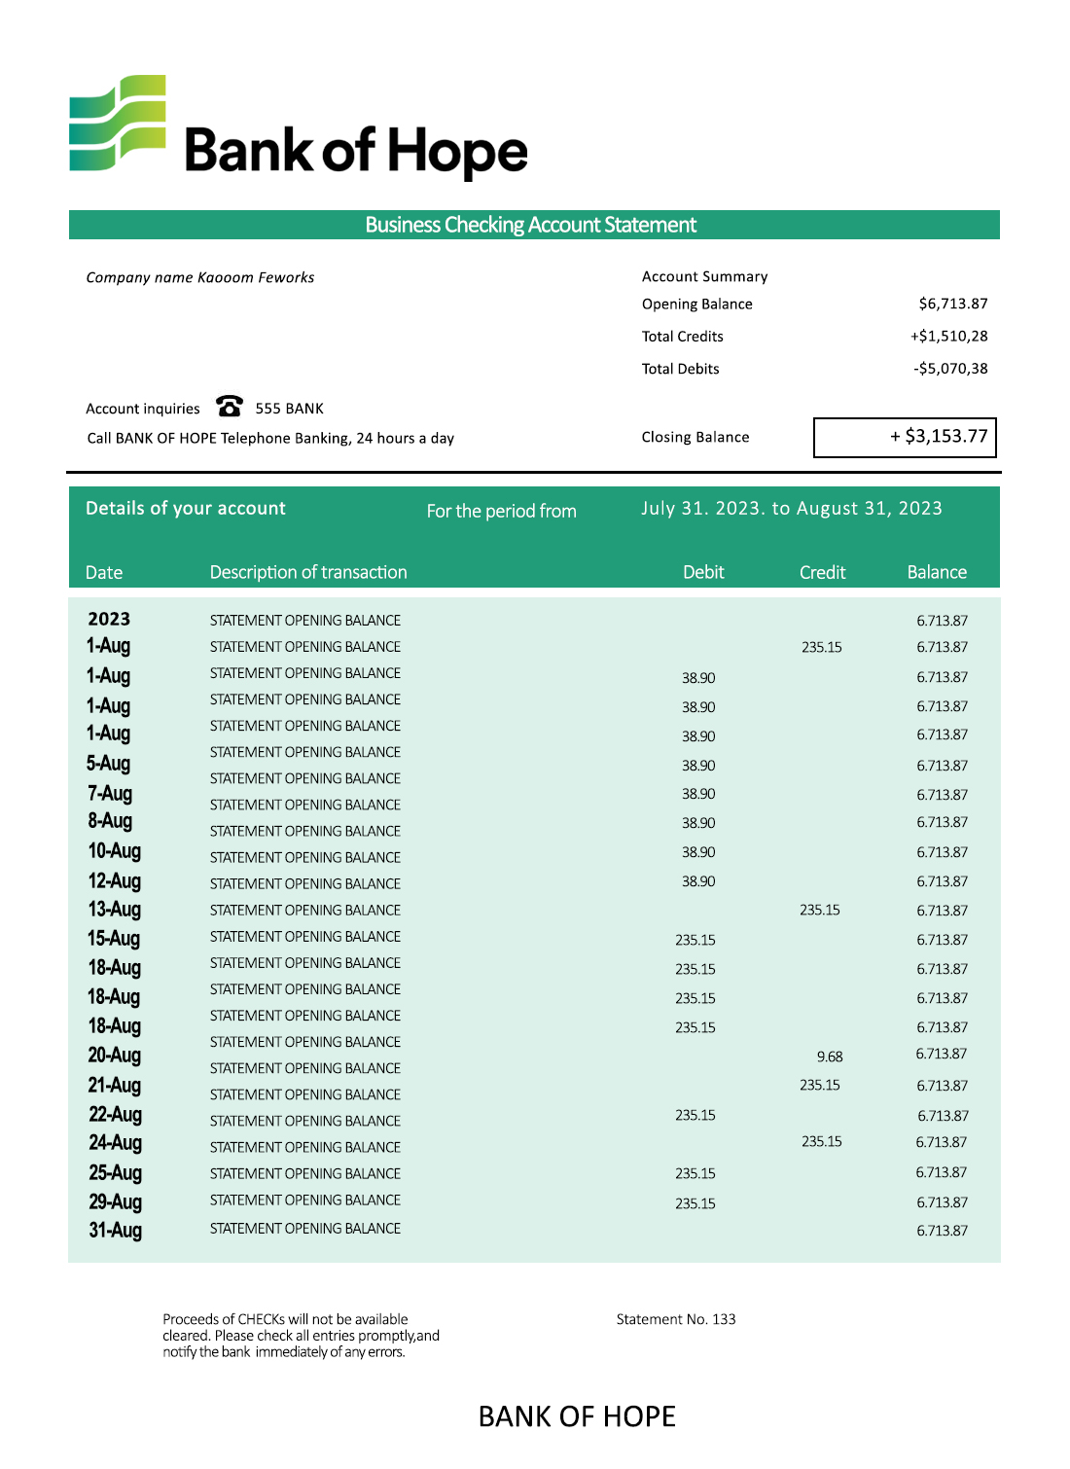
Task: Click the Total Debits value -$5,070,38
Action: (950, 369)
